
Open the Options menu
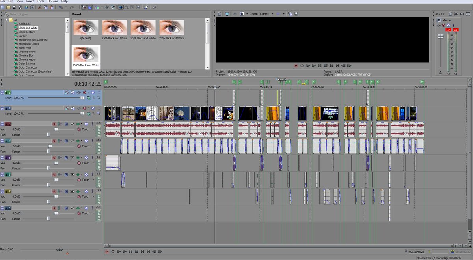[53, 2]
